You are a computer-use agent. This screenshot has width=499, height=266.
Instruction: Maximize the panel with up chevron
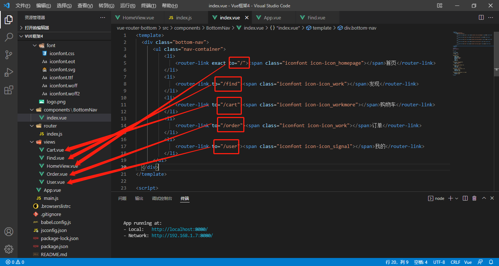tap(484, 198)
